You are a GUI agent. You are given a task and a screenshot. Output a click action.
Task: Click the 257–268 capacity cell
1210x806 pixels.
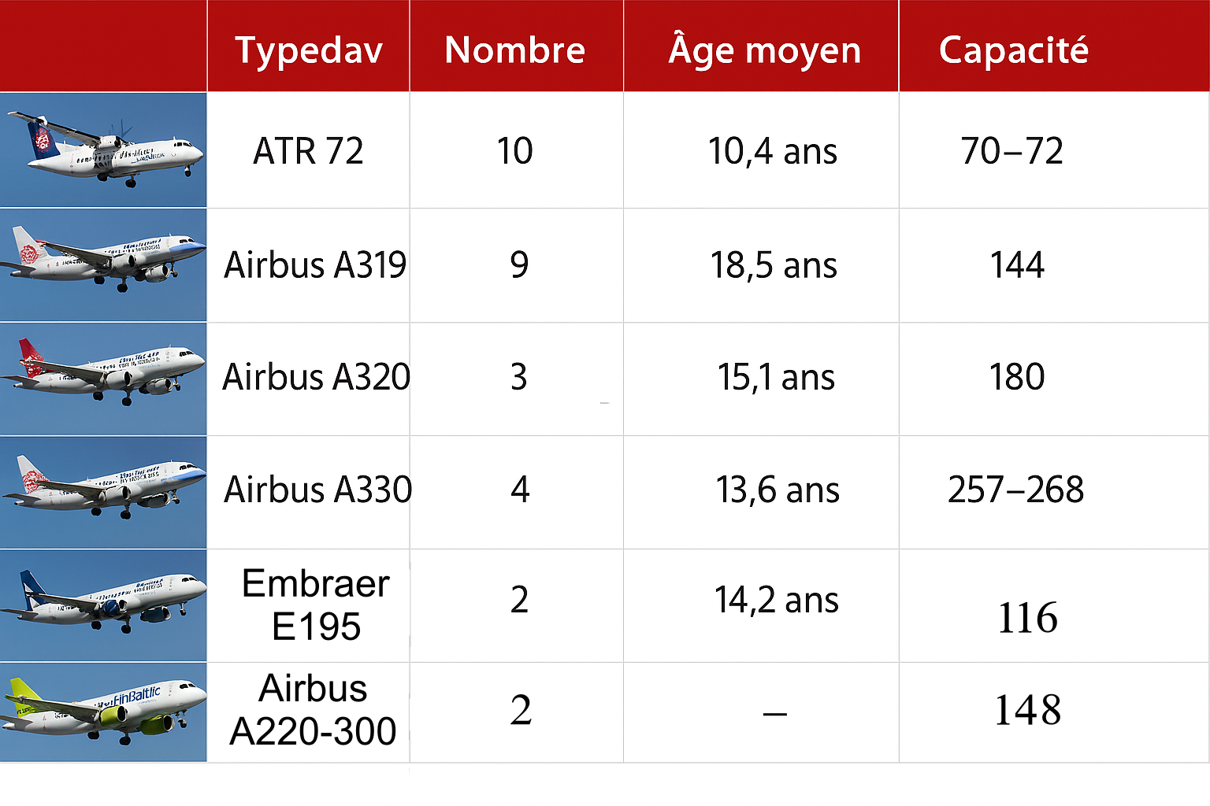click(x=1015, y=490)
